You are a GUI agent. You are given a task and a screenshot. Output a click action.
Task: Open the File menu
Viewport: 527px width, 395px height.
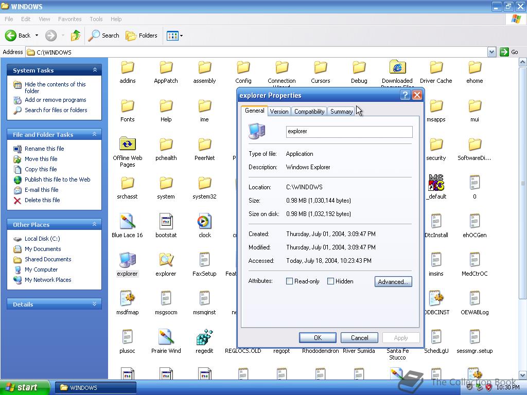[x=9, y=19]
